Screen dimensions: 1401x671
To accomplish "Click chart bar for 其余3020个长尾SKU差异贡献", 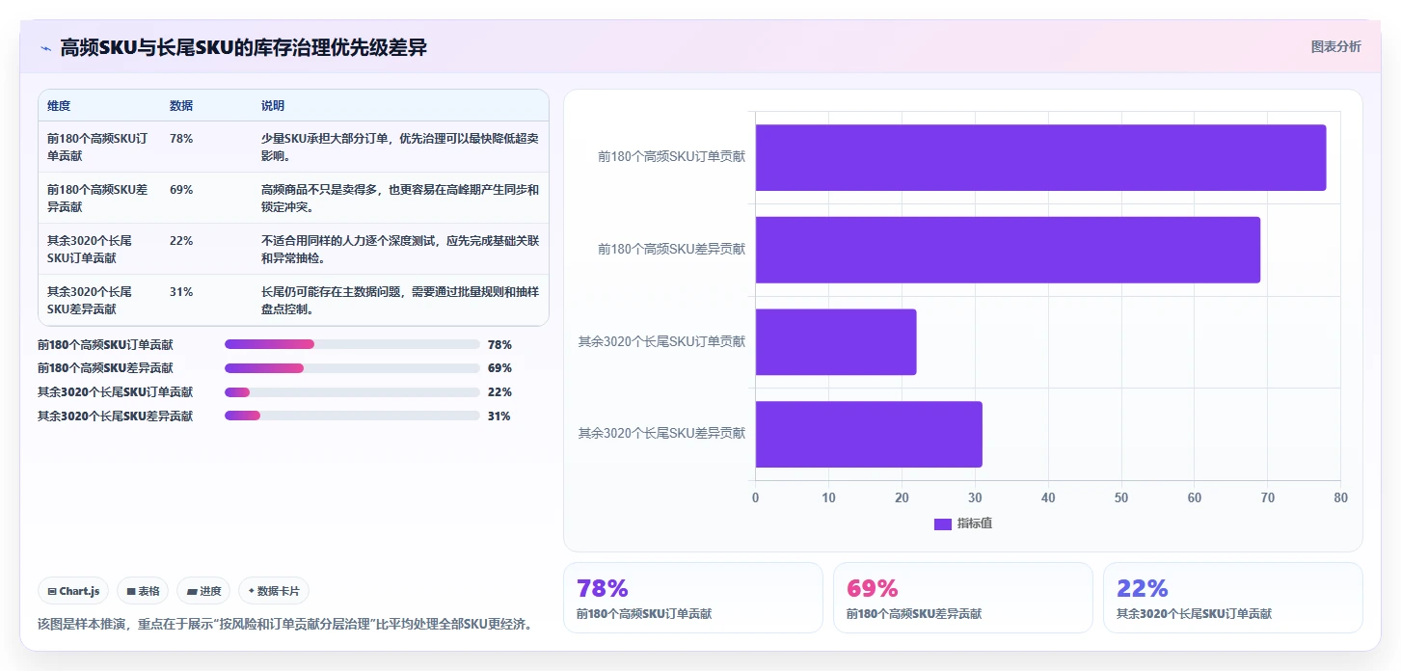I will pyautogui.click(x=869, y=434).
